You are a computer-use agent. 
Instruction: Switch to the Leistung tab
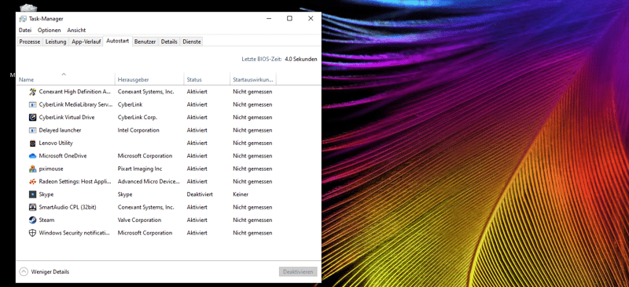(x=56, y=42)
